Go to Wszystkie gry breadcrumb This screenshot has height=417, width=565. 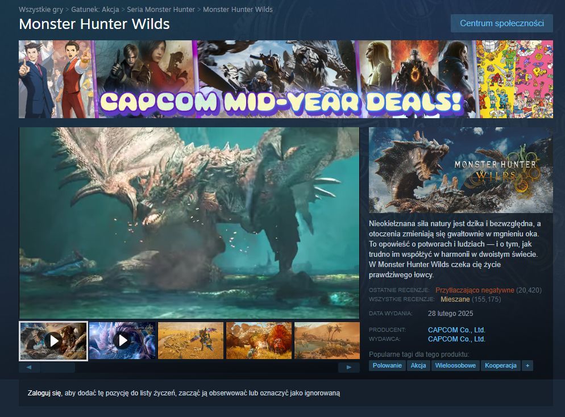coord(41,9)
